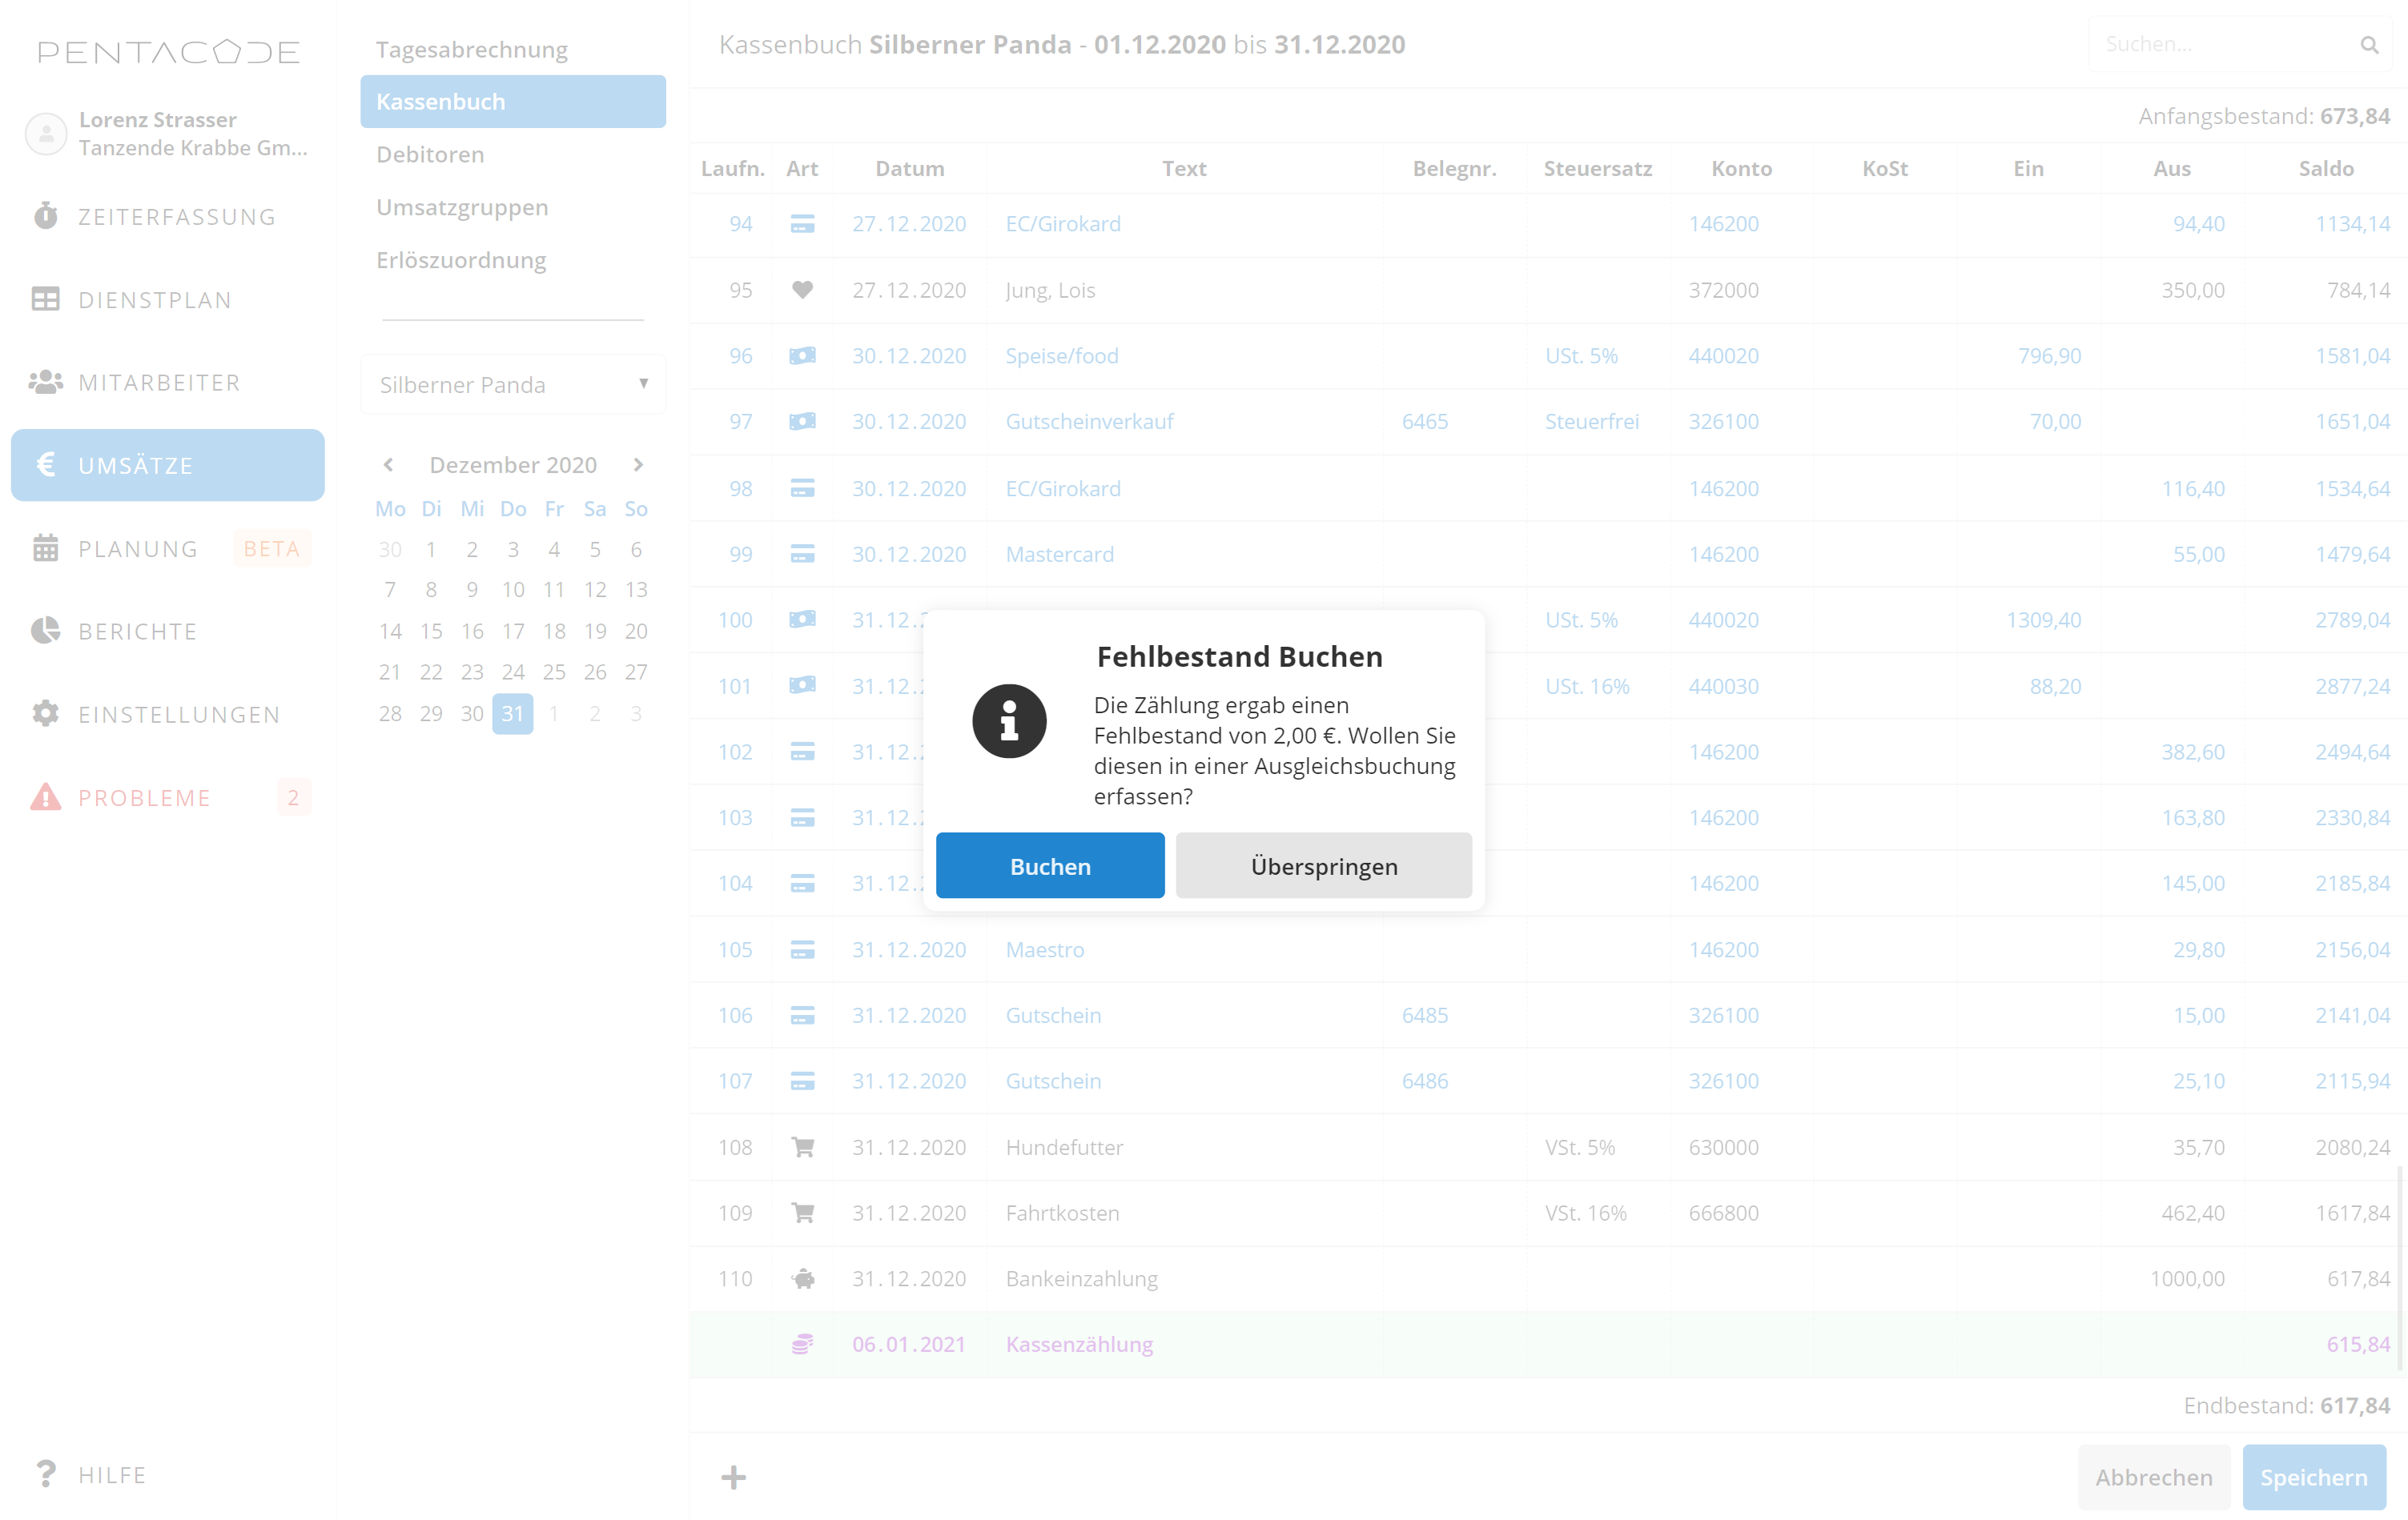Click shopping cart icon on Hundefutter row
Viewport: 2408px width, 1520px height.
(x=802, y=1146)
